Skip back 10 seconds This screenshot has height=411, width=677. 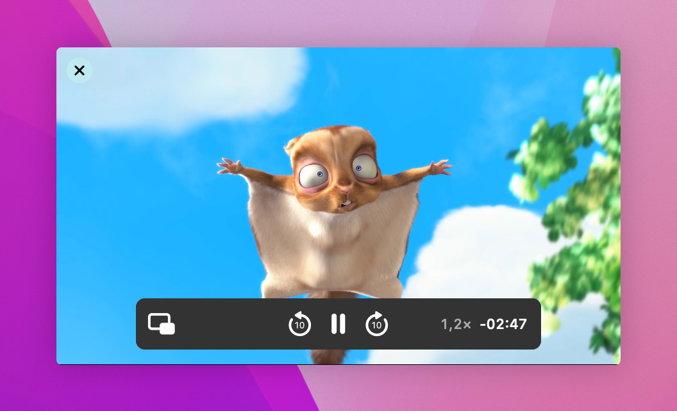click(299, 325)
